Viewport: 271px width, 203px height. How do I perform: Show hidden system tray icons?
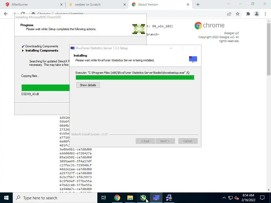pyautogui.click(x=224, y=198)
